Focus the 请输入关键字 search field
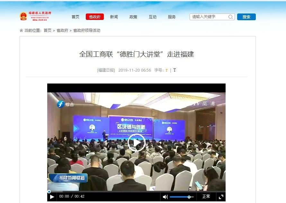The image size is (286, 203). coord(209,17)
